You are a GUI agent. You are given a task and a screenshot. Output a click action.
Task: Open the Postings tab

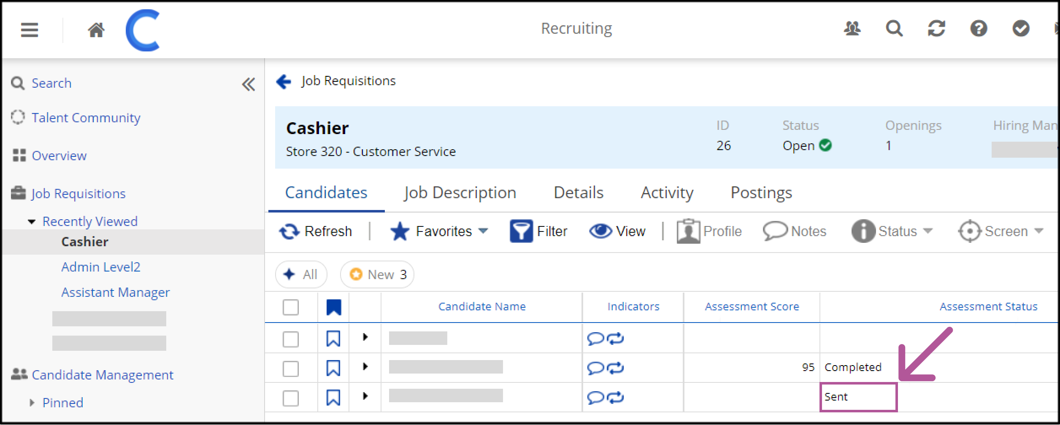pyautogui.click(x=761, y=193)
